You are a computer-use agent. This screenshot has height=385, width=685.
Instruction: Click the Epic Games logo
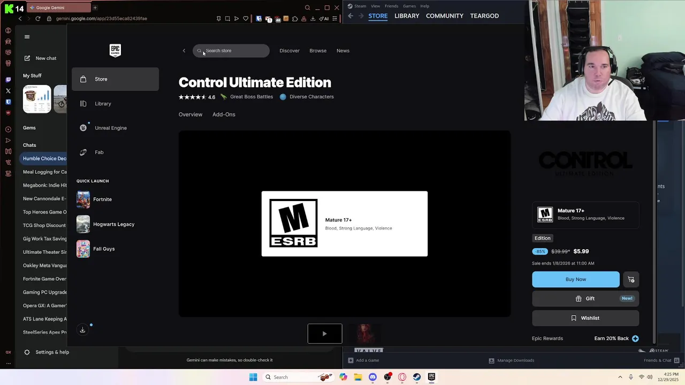coord(115,50)
